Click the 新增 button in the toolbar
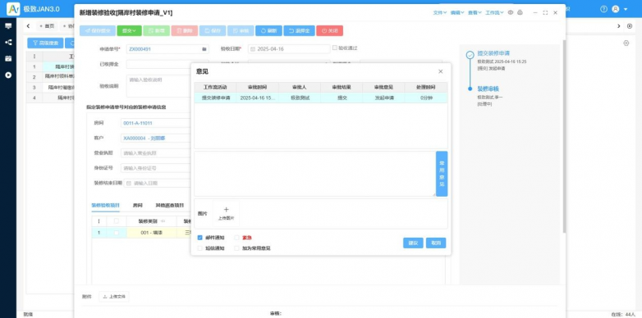 157,30
